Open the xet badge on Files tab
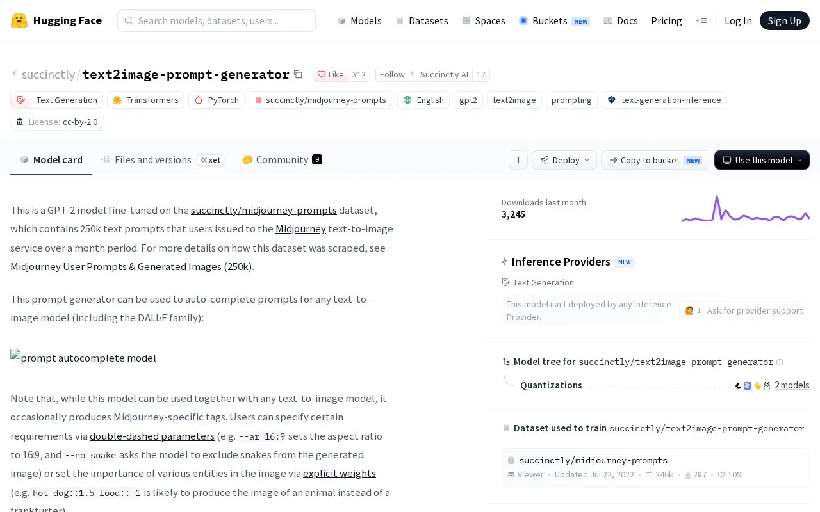The width and height of the screenshot is (820, 512). (211, 160)
